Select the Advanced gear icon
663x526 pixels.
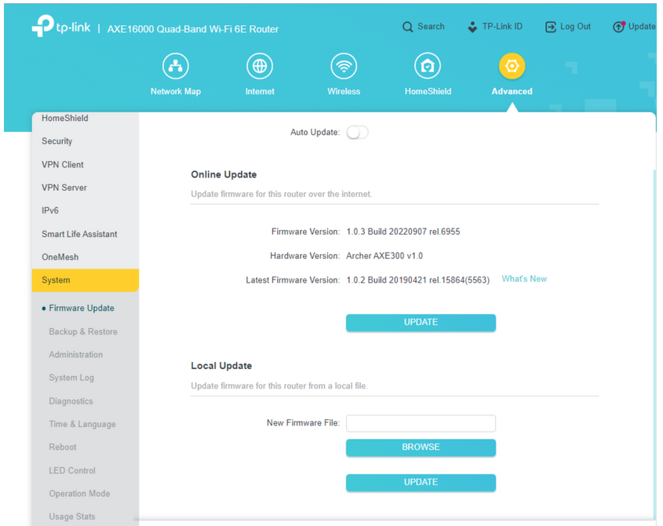coord(512,66)
